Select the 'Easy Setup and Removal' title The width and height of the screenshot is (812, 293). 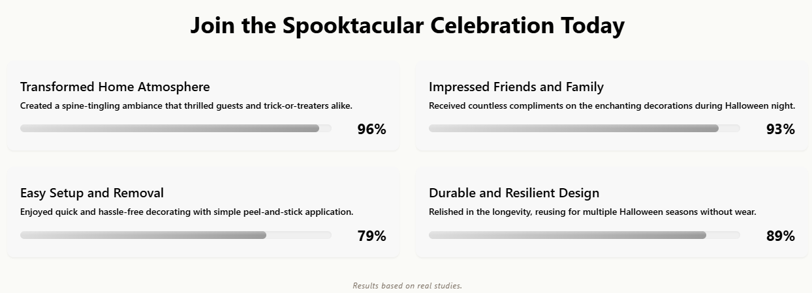click(x=92, y=193)
